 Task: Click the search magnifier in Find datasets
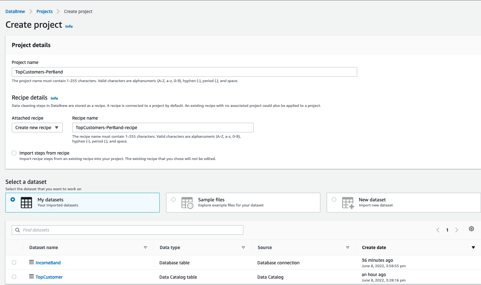tap(18, 230)
